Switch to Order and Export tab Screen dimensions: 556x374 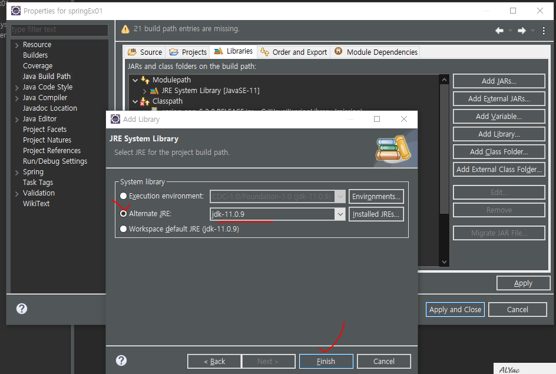(x=293, y=52)
